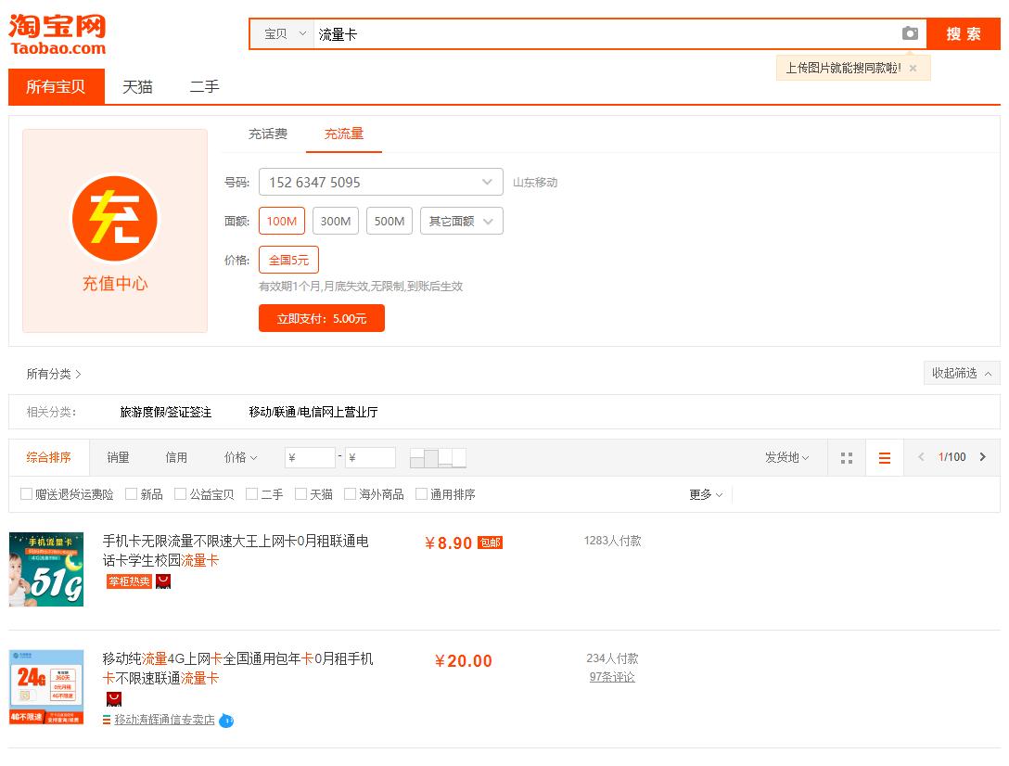
Task: Open the blue Wangwang chat icon
Action: pyautogui.click(x=227, y=720)
